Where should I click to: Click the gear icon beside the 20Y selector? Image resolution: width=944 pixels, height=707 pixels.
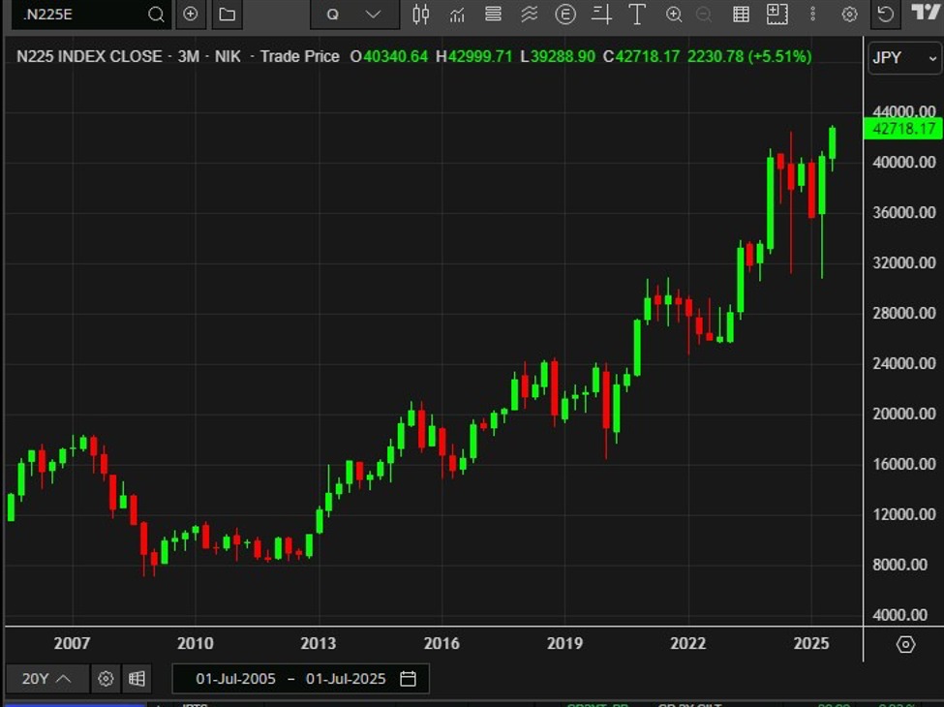(x=105, y=679)
